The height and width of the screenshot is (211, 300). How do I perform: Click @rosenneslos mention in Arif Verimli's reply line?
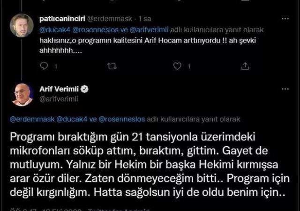pyautogui.click(x=120, y=119)
